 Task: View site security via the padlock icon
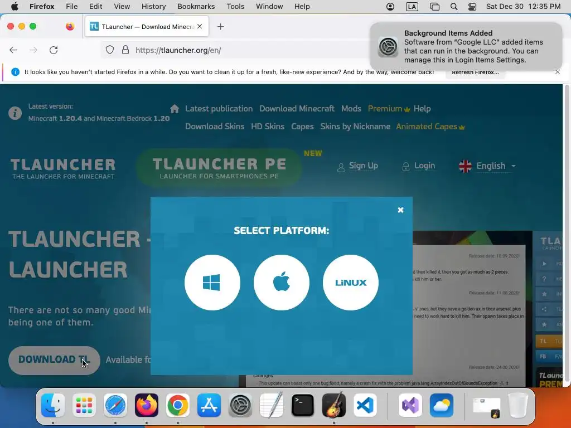pyautogui.click(x=125, y=50)
